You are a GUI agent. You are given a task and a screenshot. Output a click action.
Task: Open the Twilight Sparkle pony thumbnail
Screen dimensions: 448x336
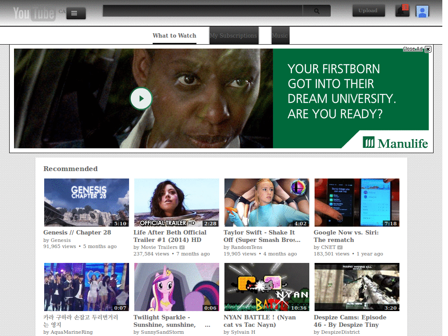(x=177, y=287)
